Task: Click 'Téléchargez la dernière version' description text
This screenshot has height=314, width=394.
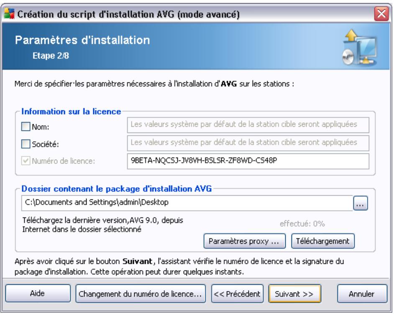Action: coord(103,225)
